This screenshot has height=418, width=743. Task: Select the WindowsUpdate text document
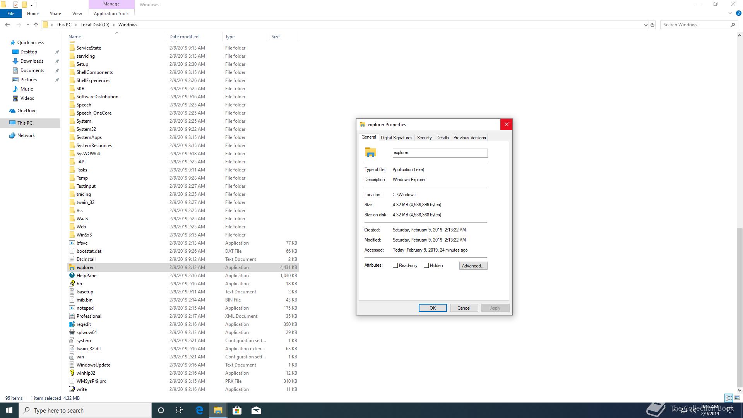(x=183, y=365)
